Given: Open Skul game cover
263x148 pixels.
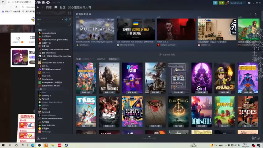Looking at the screenshot, I should coord(202,78).
